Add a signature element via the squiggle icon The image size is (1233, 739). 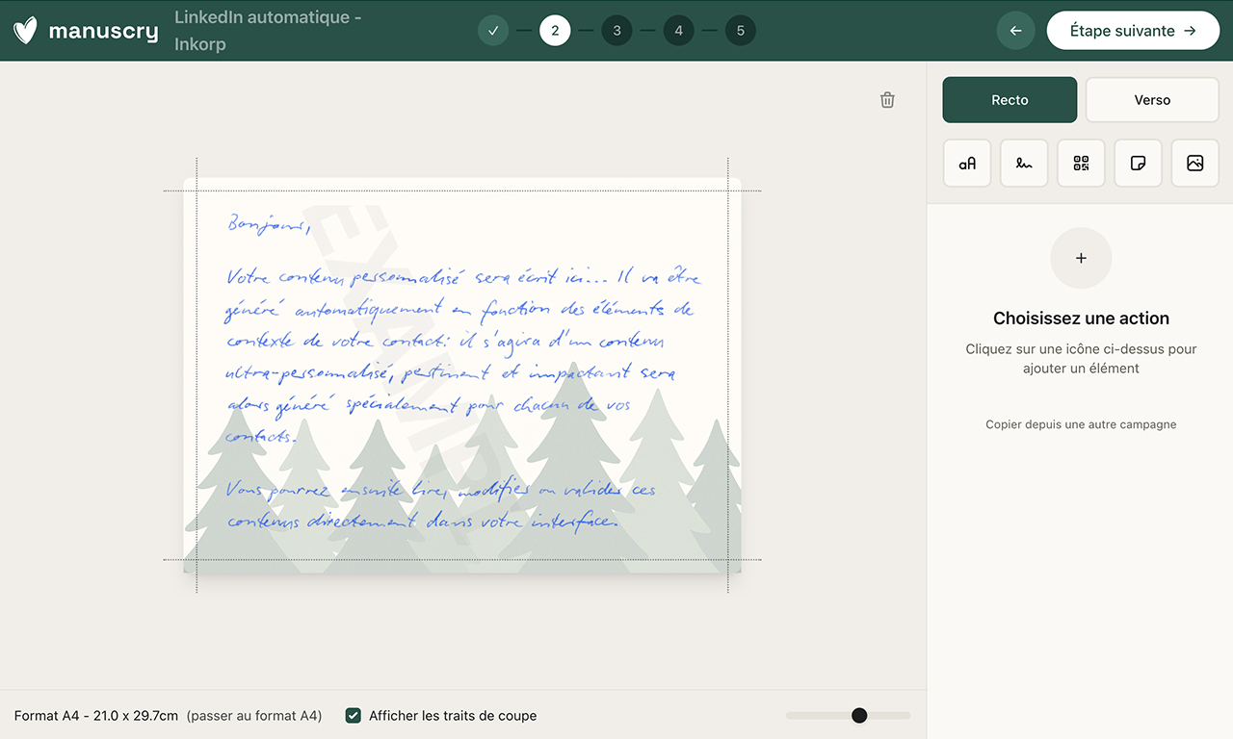[1023, 163]
